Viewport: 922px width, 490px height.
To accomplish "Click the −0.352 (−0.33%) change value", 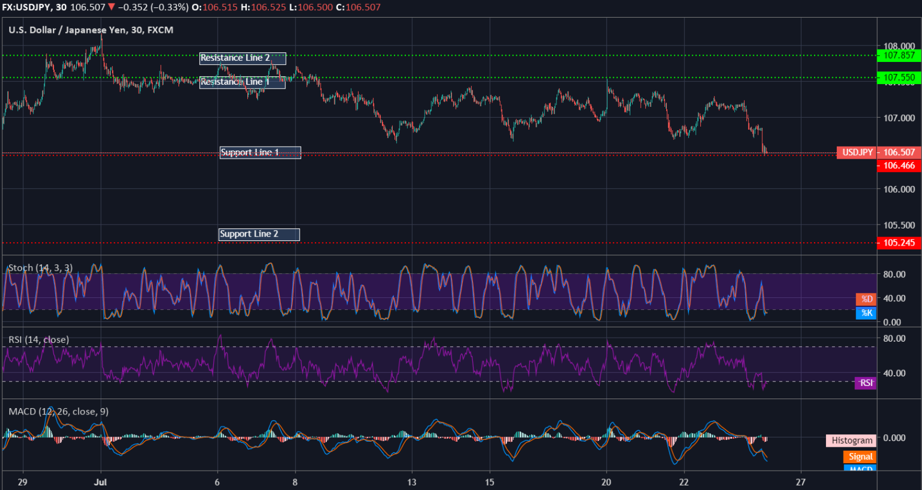I will [x=153, y=7].
